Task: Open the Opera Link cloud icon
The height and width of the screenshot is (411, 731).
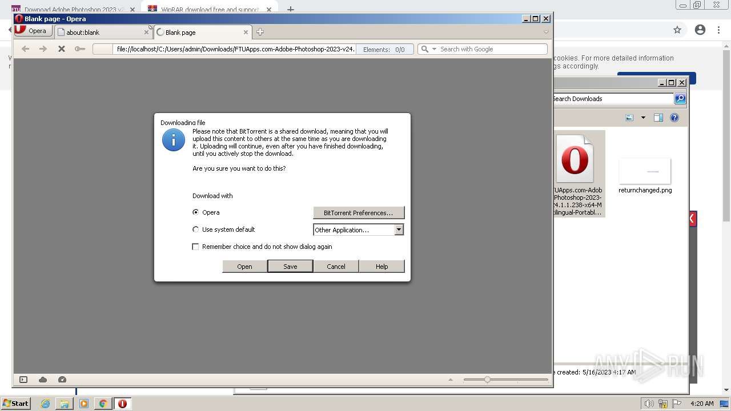Action: 43,380
